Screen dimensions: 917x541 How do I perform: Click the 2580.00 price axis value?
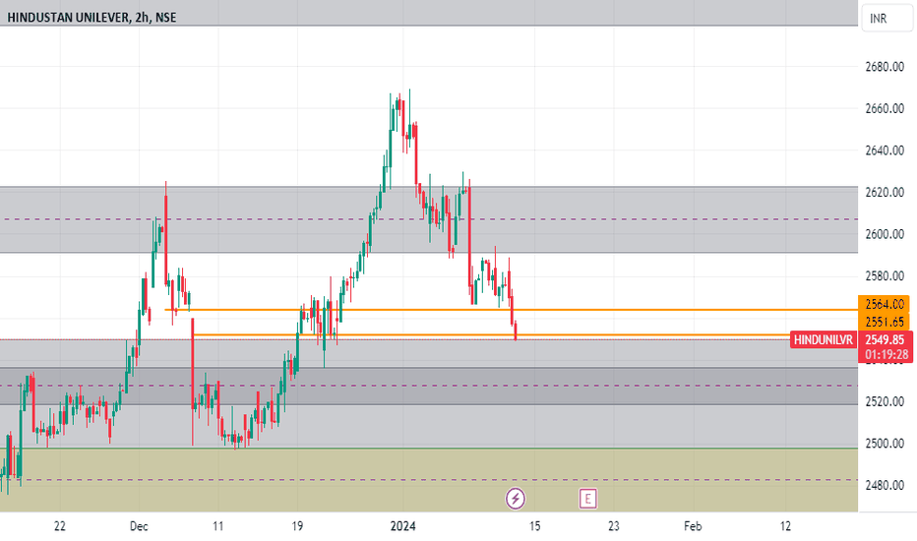click(x=885, y=275)
